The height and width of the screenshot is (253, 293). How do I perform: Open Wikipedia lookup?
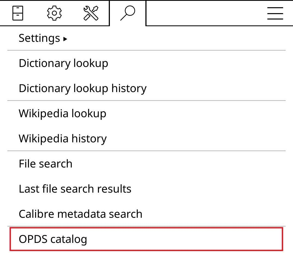coord(146,113)
